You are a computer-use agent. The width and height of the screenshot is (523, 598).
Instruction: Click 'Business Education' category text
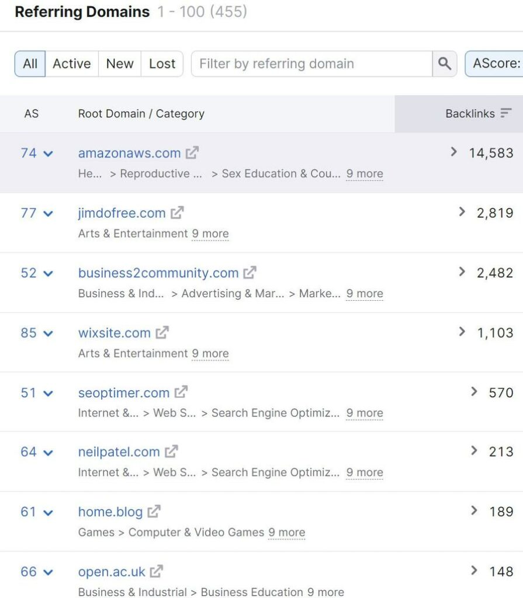pos(252,592)
